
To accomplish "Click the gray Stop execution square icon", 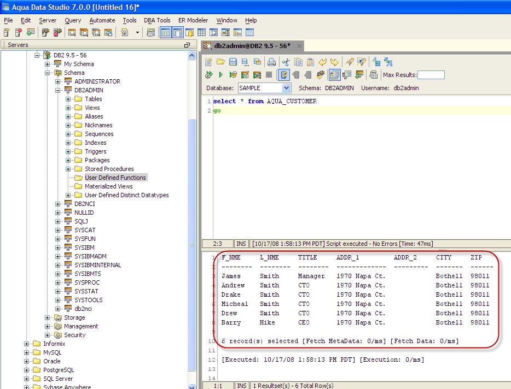I will click(x=269, y=75).
